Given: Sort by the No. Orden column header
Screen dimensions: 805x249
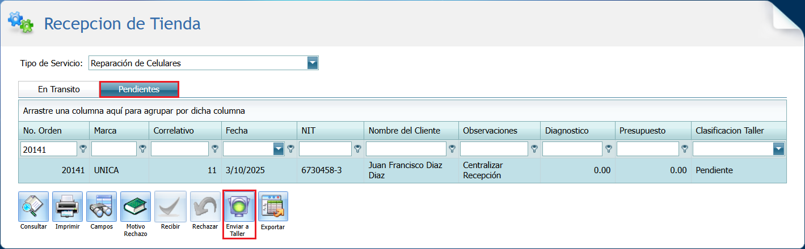Looking at the screenshot, I should 54,131.
